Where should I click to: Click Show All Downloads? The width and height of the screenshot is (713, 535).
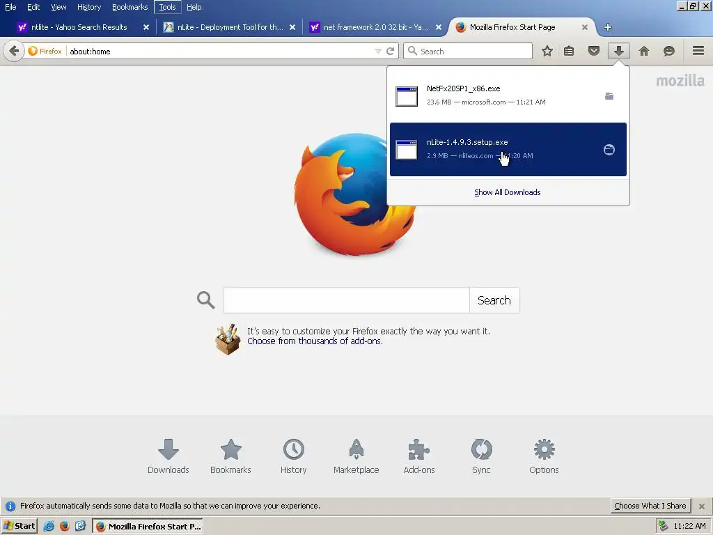pyautogui.click(x=508, y=192)
